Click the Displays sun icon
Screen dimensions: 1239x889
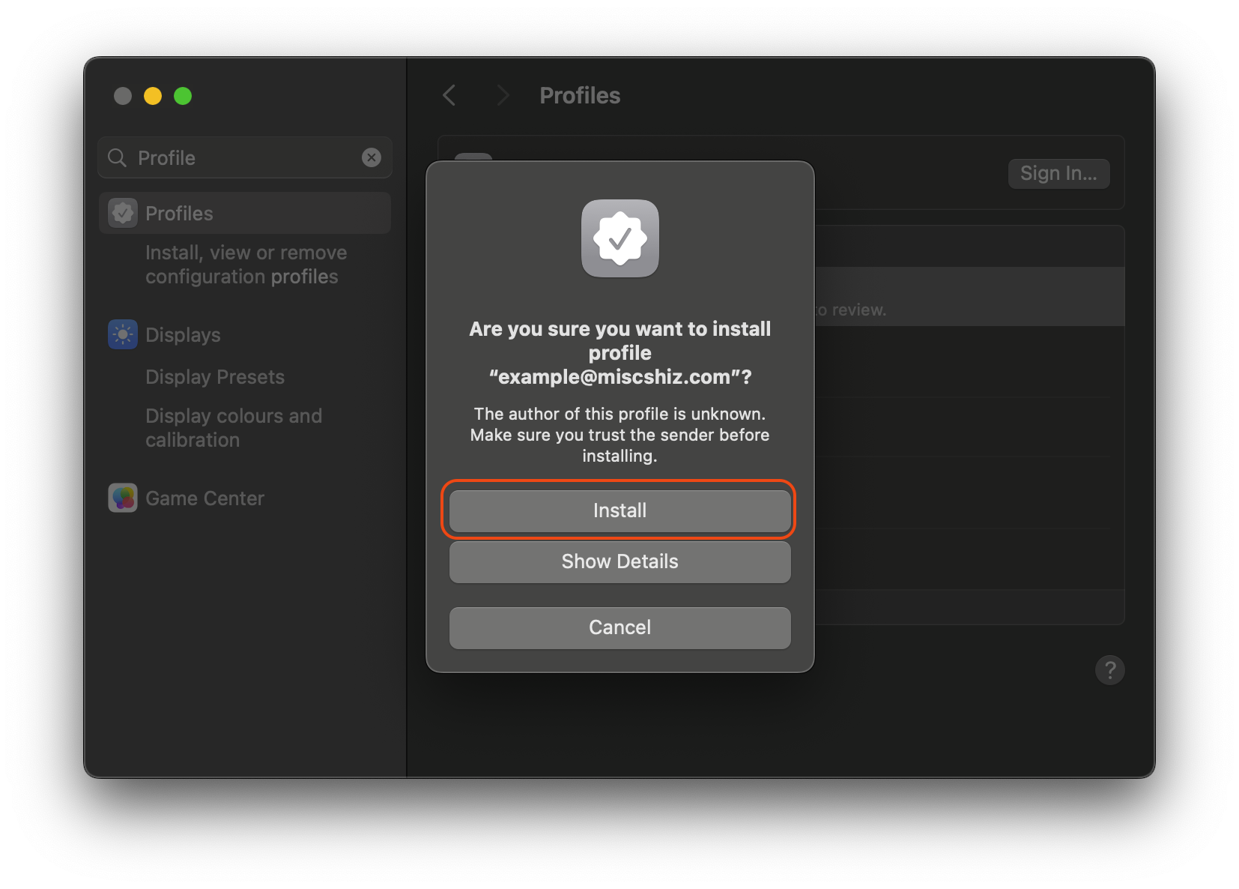tap(123, 334)
